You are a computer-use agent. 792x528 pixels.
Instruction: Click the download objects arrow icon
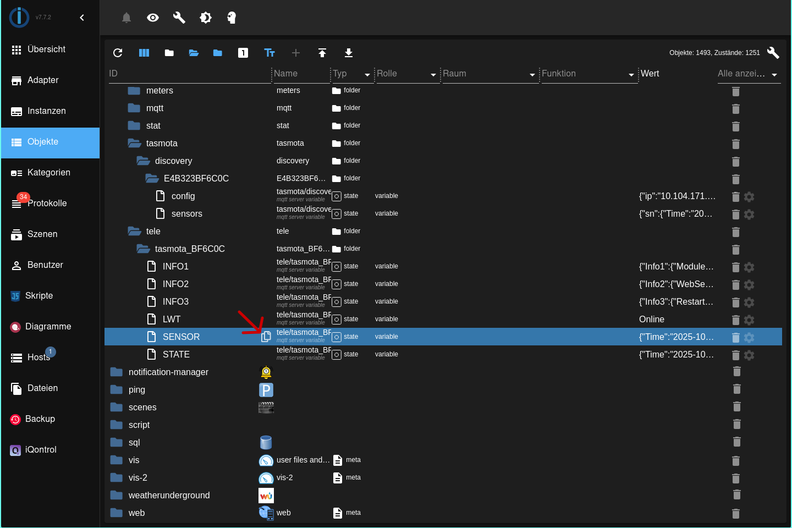pos(349,53)
